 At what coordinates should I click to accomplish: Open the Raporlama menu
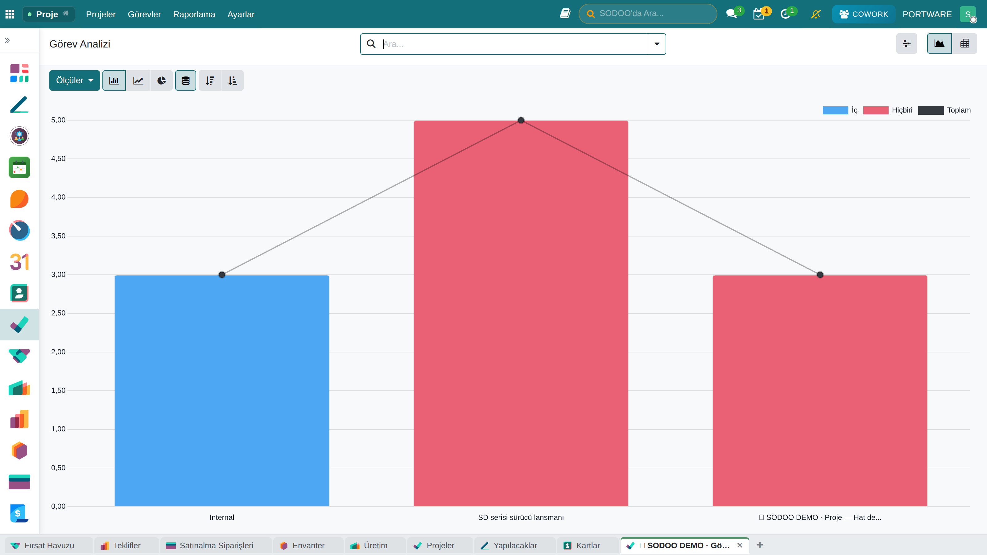click(x=194, y=14)
